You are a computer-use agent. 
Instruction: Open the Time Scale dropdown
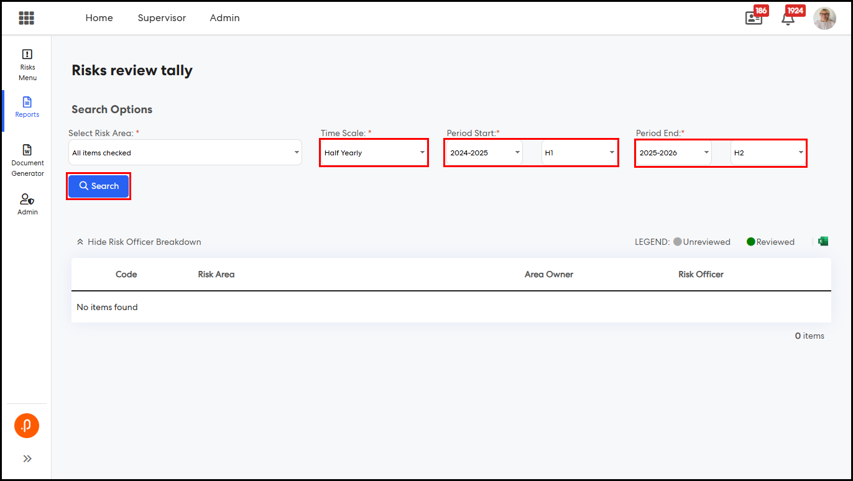click(x=374, y=153)
